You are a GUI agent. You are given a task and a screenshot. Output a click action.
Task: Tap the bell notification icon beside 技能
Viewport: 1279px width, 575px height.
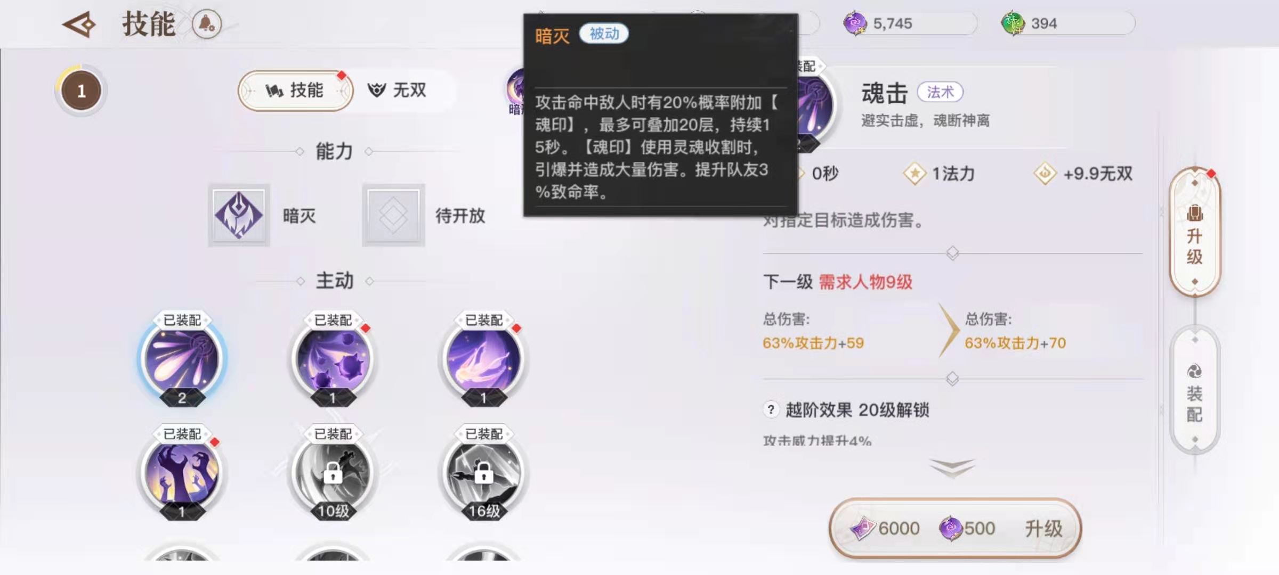pyautogui.click(x=206, y=24)
